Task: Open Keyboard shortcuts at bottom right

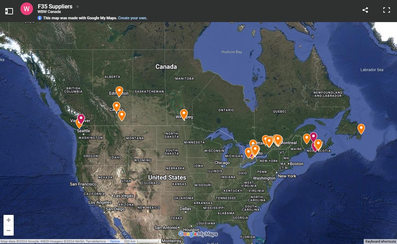Action: (380, 242)
